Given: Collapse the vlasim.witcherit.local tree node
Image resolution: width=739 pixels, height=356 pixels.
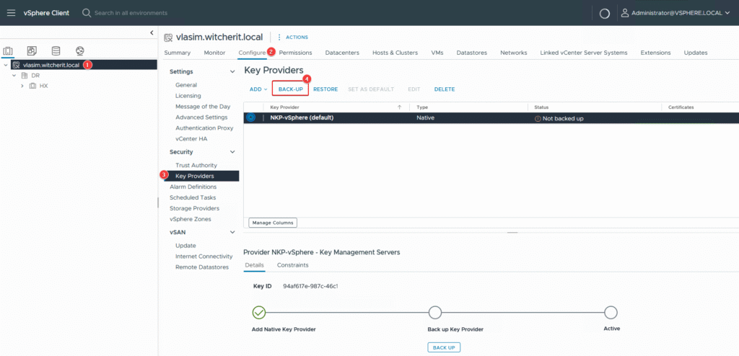Looking at the screenshot, I should click(6, 65).
